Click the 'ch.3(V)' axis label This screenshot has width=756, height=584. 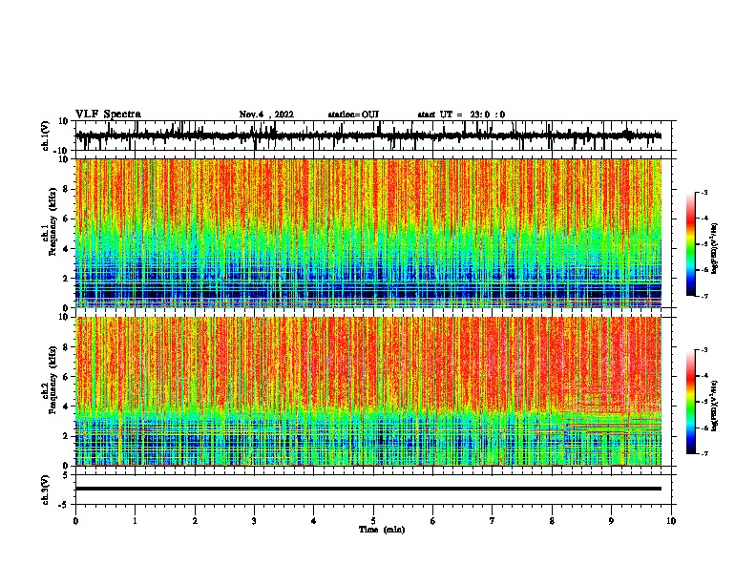pos(46,490)
